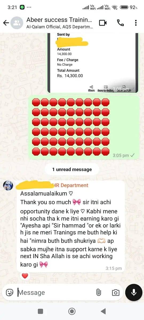Viewport: 144px width, 320px height.
Task: Open the emoji sticker picker
Action: (10, 293)
